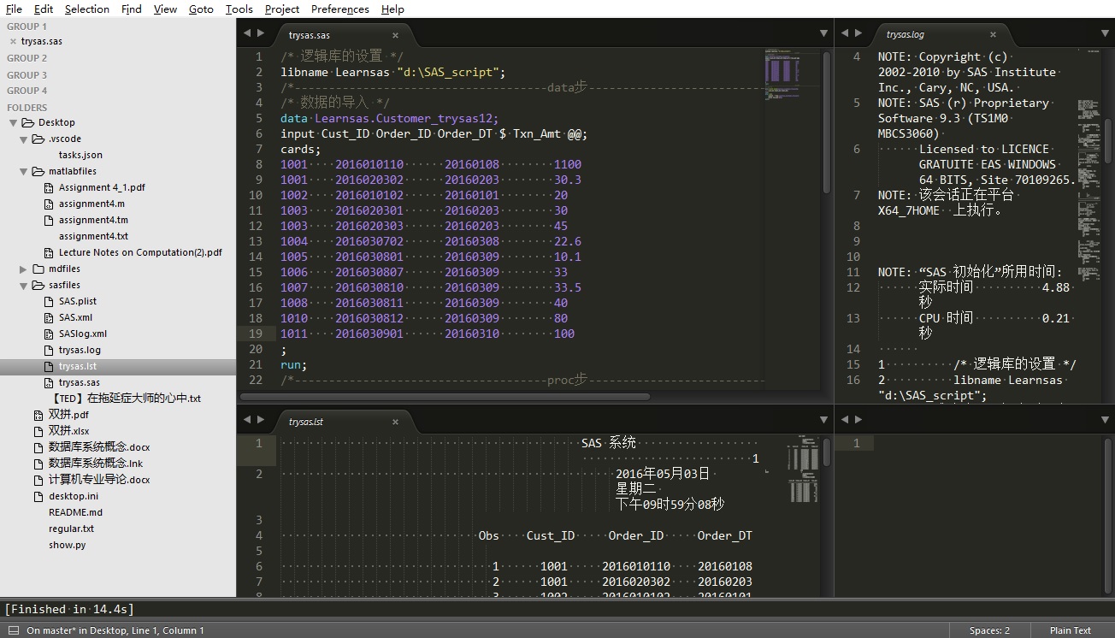
Task: Open tasks.json in sidebar
Action: coord(80,155)
